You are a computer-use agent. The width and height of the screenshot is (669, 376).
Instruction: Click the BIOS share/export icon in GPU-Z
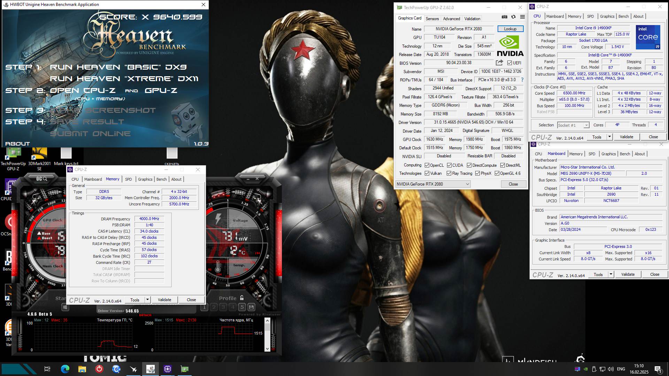[x=499, y=63]
